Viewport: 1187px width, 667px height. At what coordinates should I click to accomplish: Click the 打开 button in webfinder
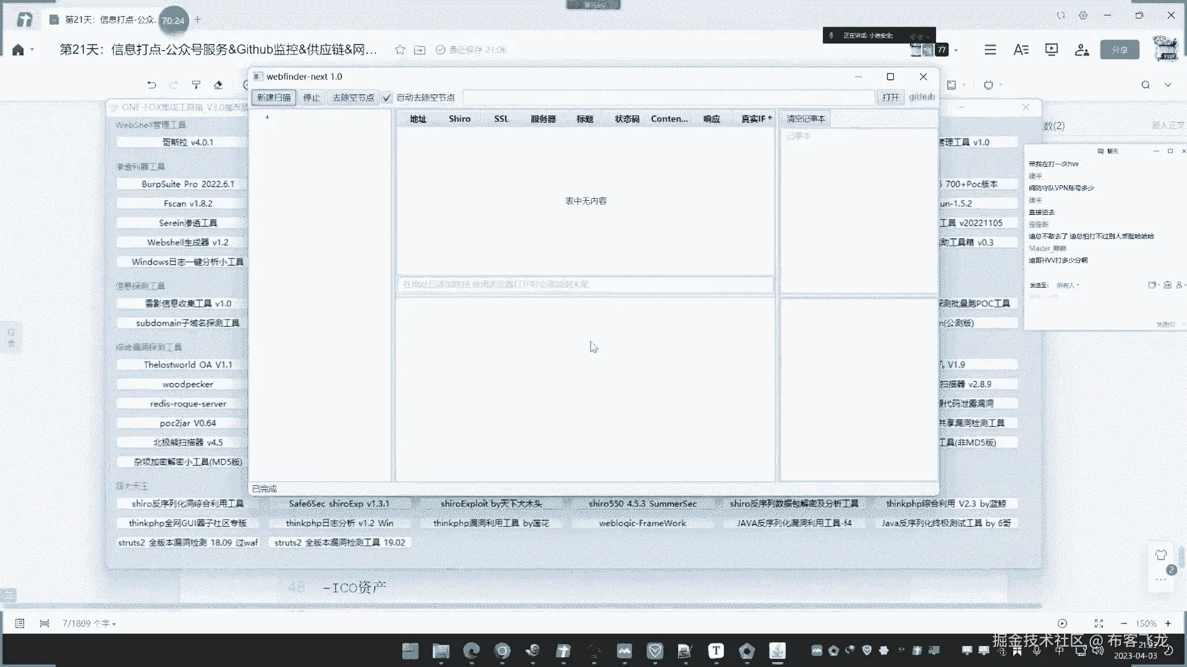click(890, 98)
